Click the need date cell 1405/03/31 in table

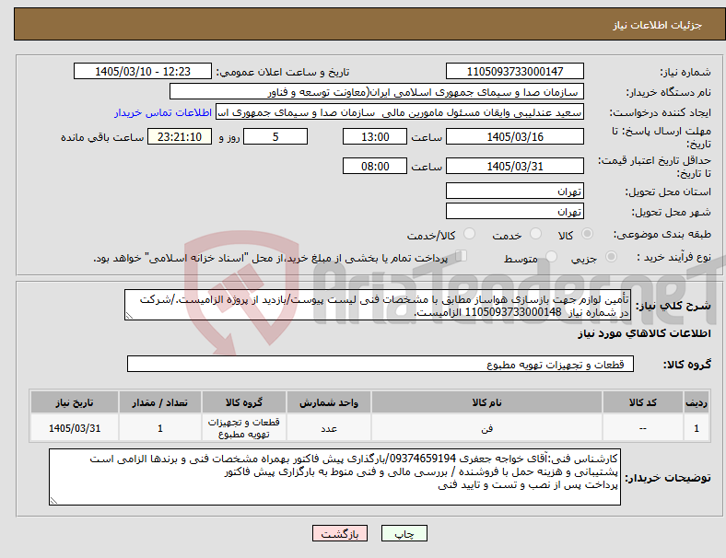coord(75,428)
